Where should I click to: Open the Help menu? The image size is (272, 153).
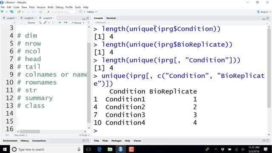click(x=86, y=7)
